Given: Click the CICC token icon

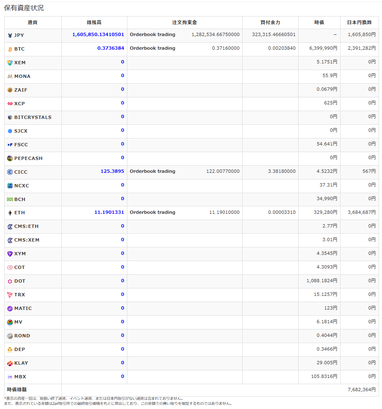Looking at the screenshot, I should click(x=10, y=172).
